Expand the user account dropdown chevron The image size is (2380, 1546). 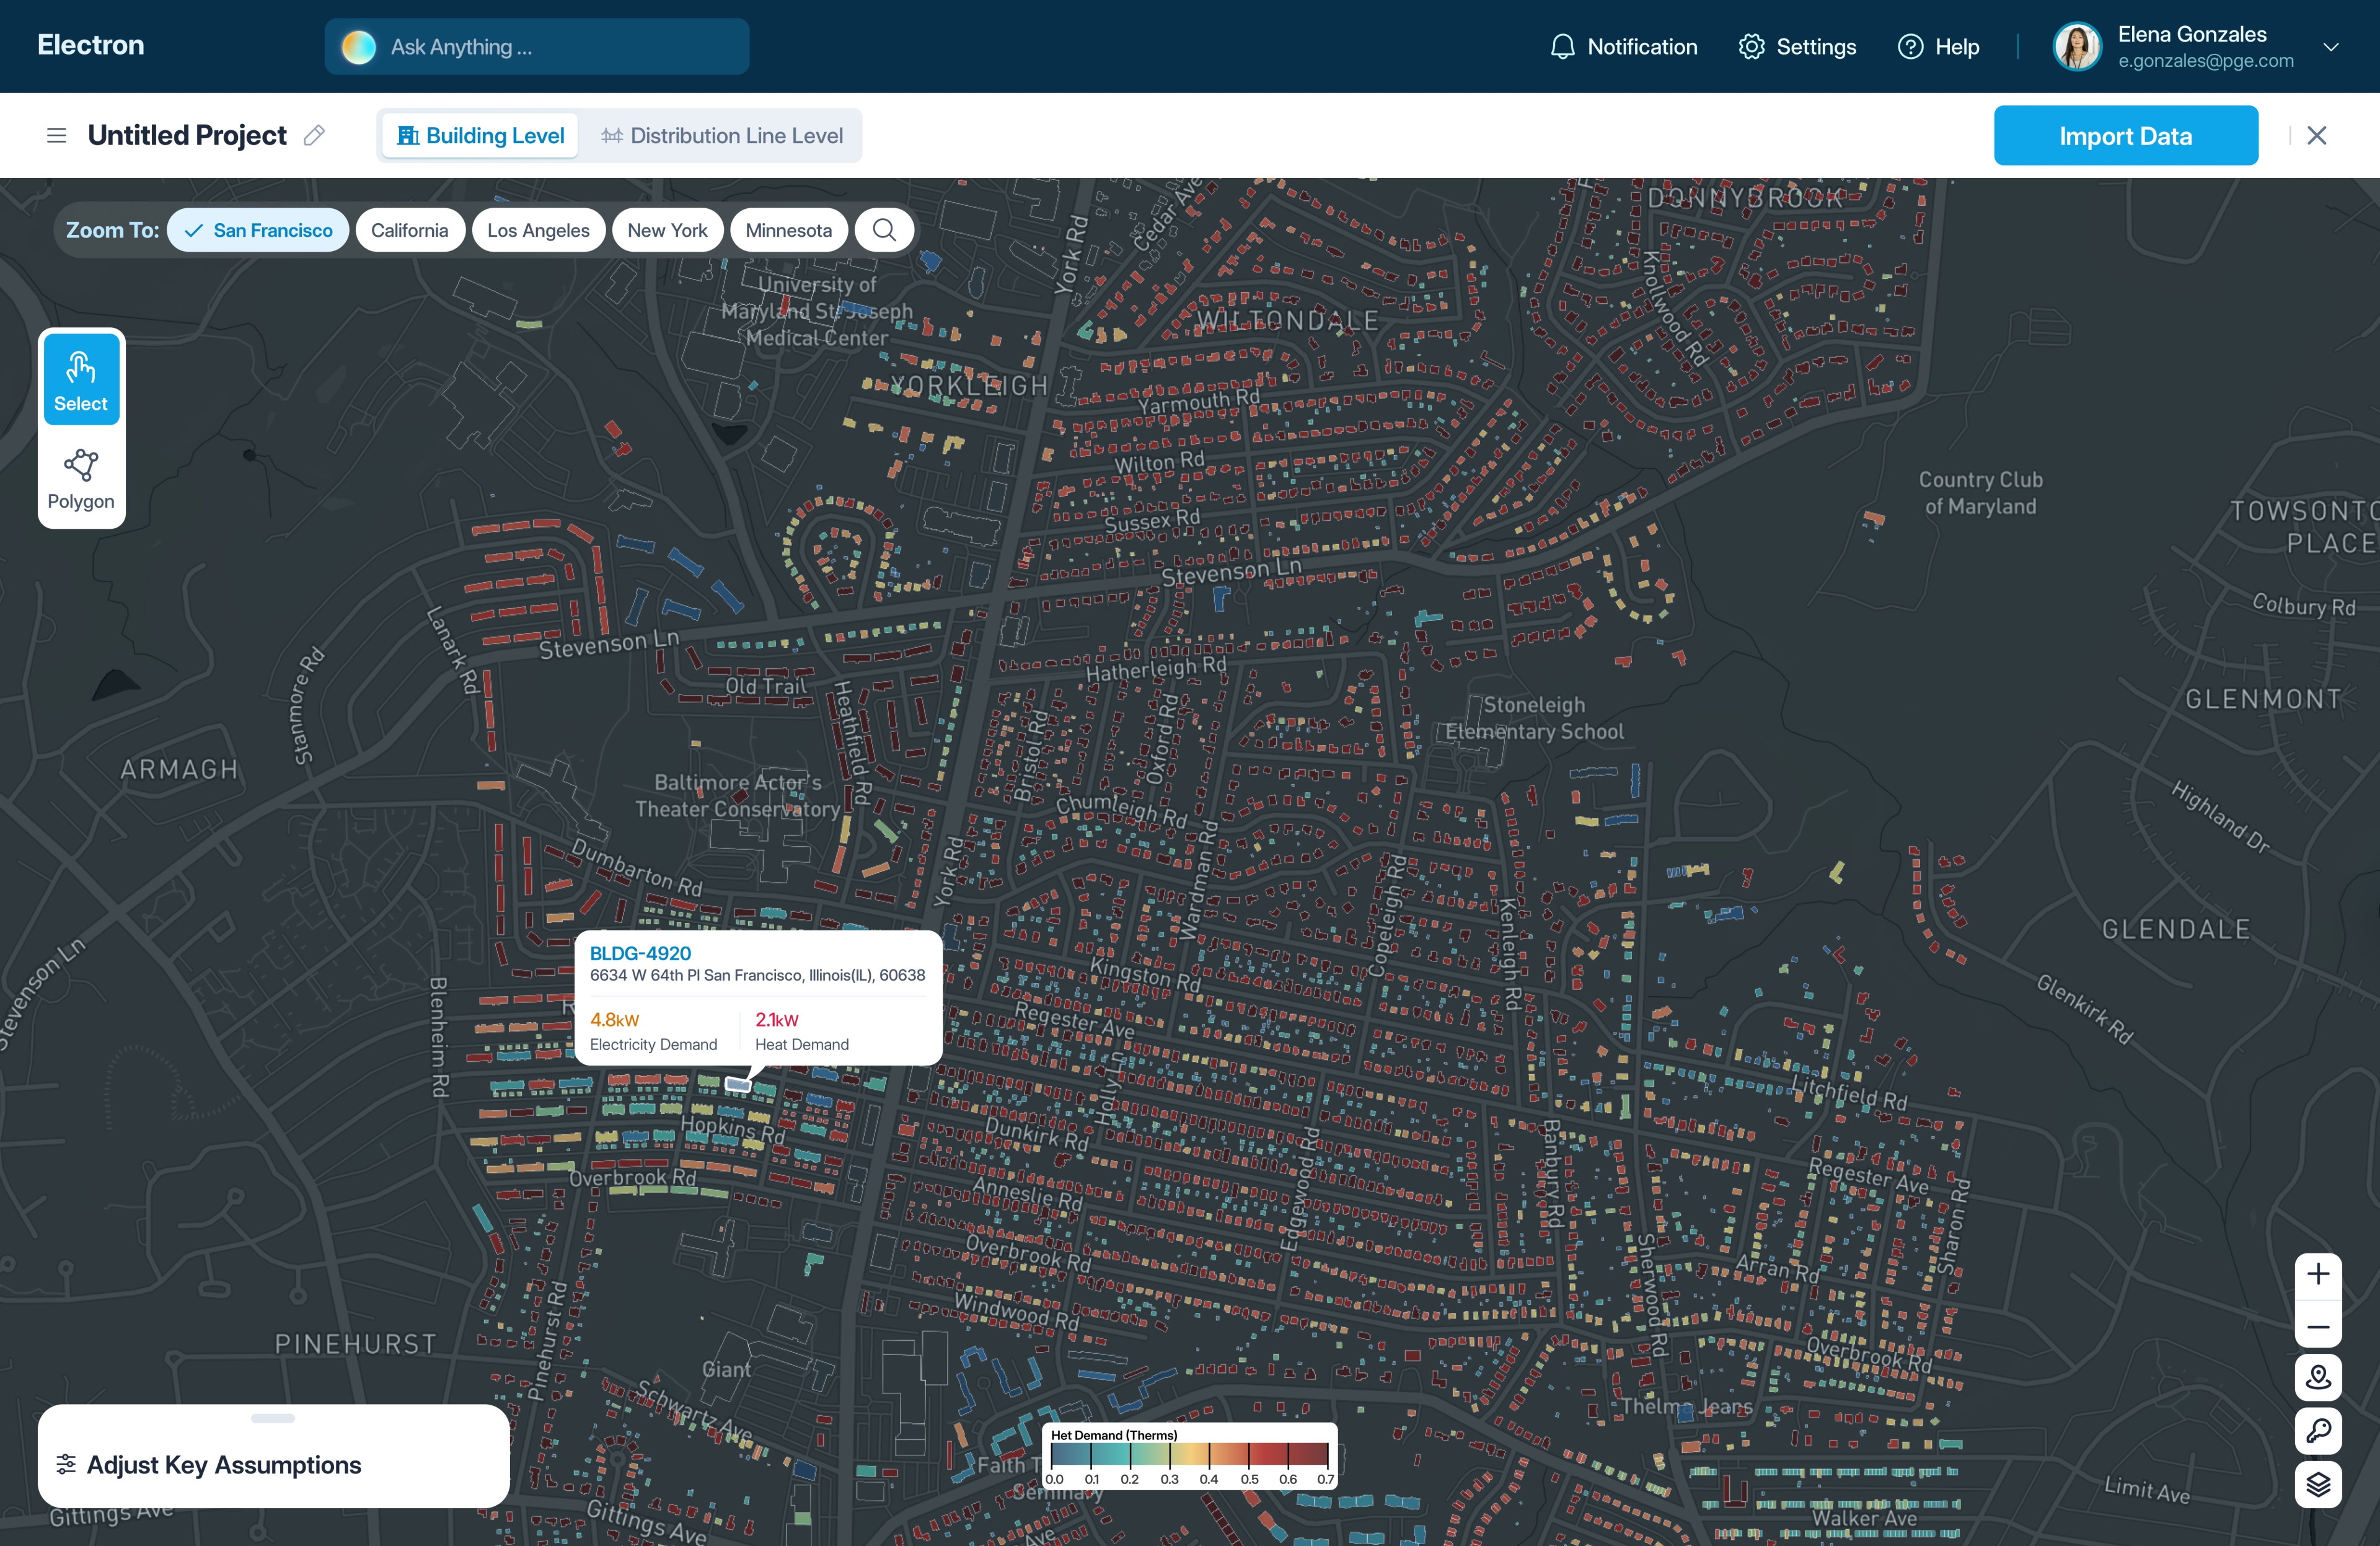(2331, 47)
